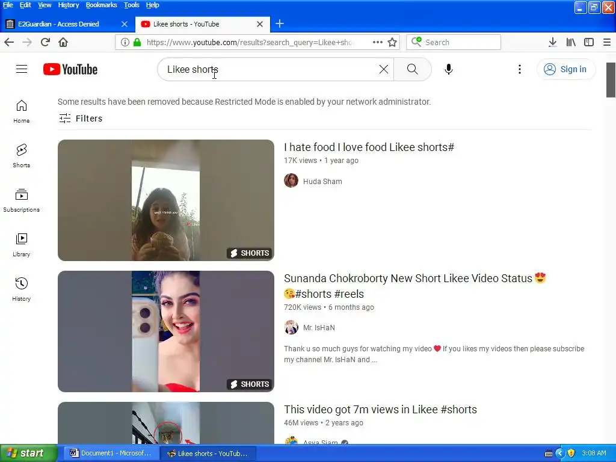This screenshot has height=462, width=616.
Task: Open the Firefox hamburger menu
Action: coord(607,42)
